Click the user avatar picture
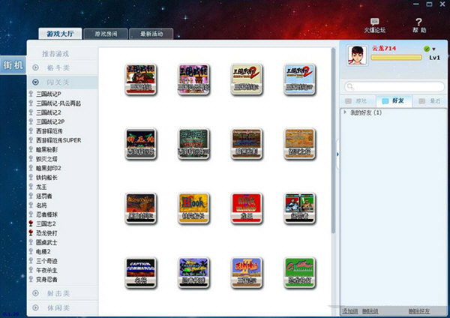450x318 pixels. [x=357, y=55]
